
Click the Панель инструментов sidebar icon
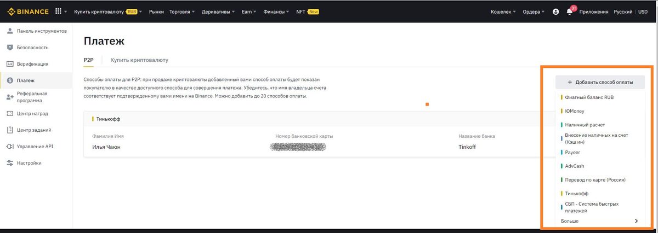click(x=10, y=31)
